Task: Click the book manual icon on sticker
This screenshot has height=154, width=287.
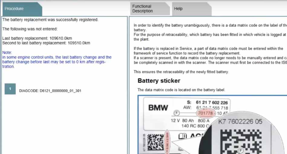Action: pos(183,136)
